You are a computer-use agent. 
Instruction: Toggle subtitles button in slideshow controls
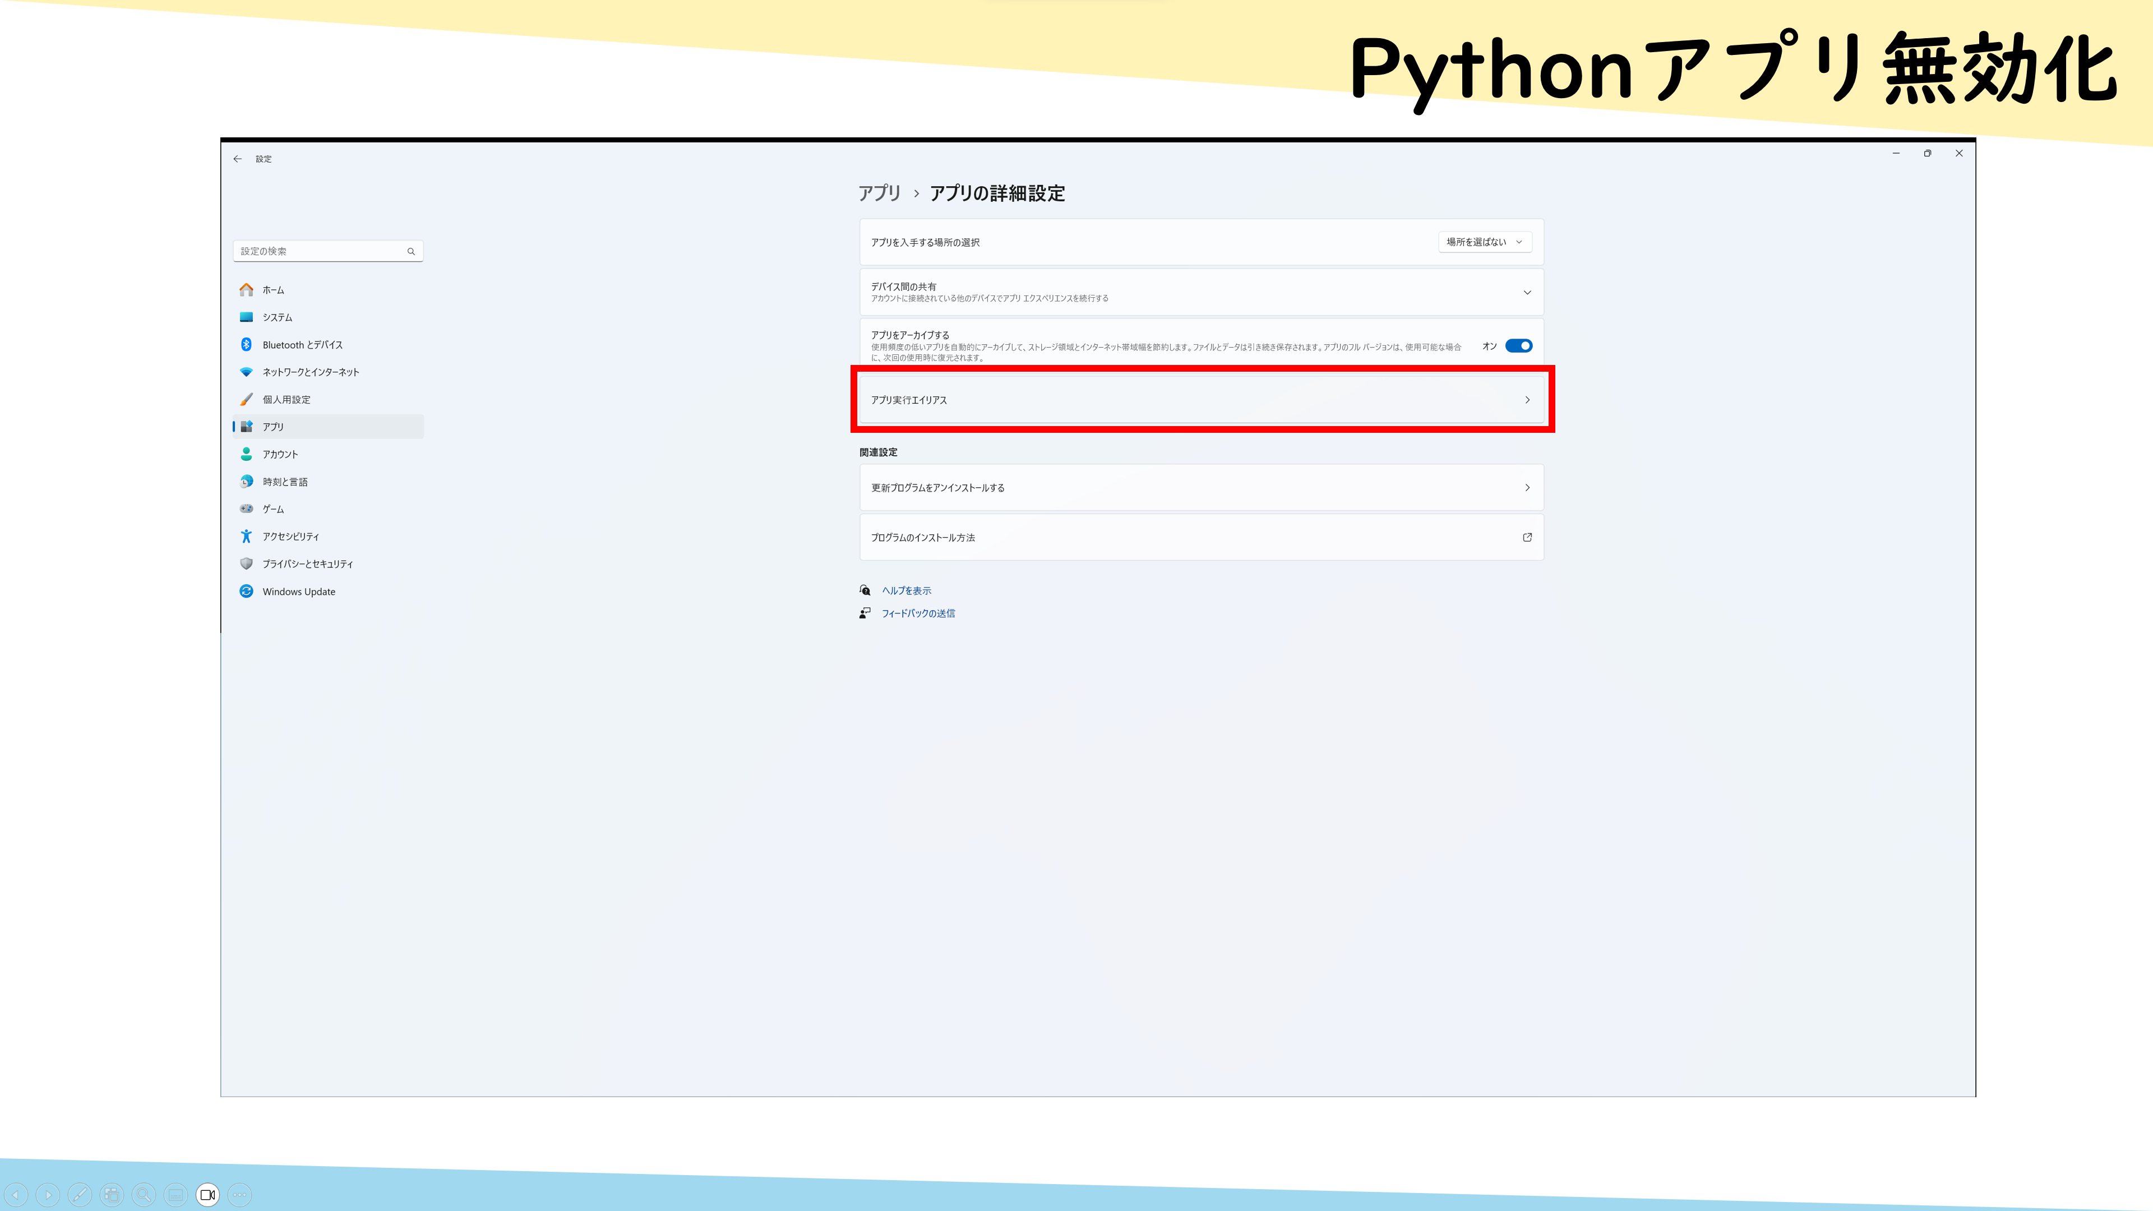(x=175, y=1194)
